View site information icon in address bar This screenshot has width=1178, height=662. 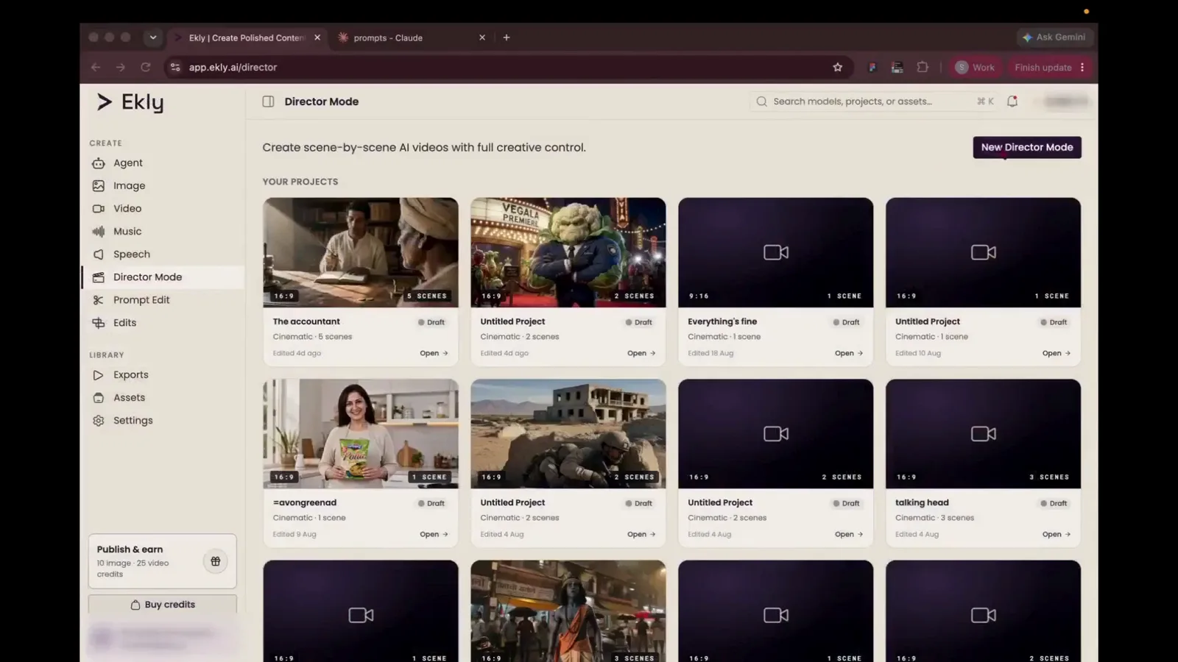tap(174, 67)
